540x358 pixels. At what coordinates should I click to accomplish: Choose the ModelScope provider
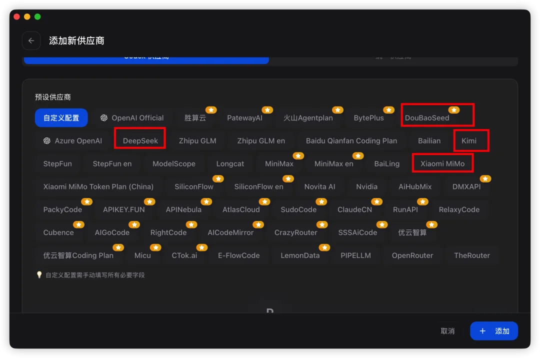tap(174, 164)
